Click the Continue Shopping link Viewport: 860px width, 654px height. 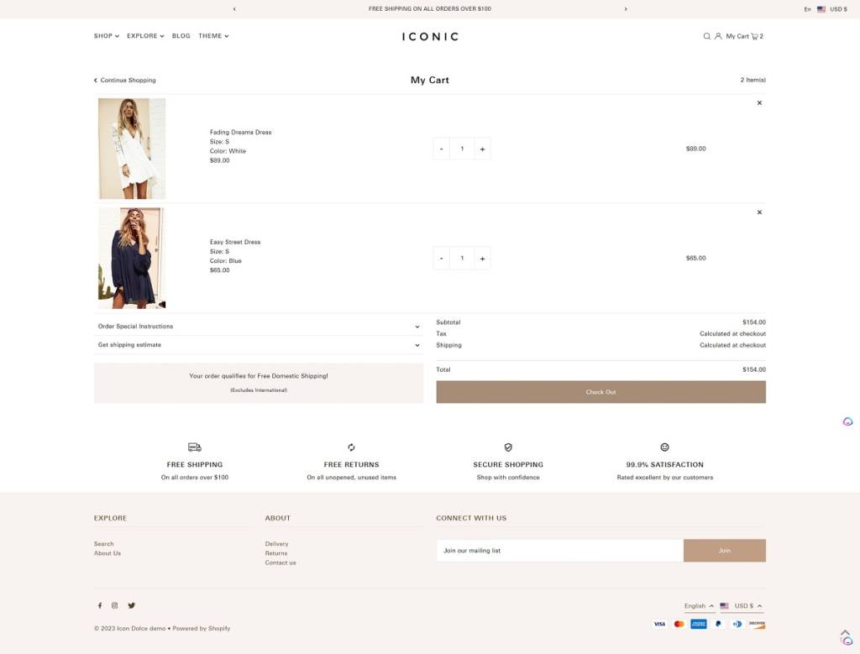[125, 81]
